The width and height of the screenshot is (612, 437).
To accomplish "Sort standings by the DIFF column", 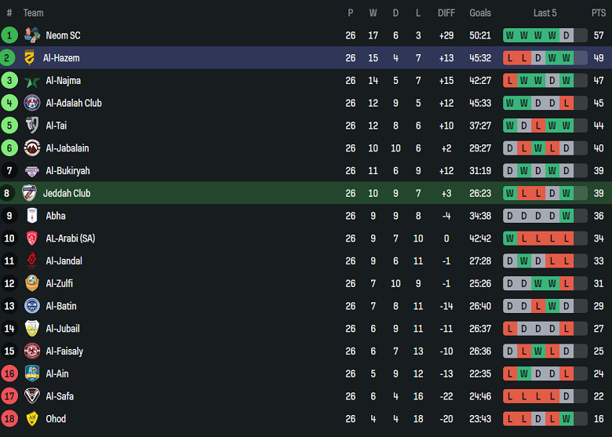I will coord(446,13).
